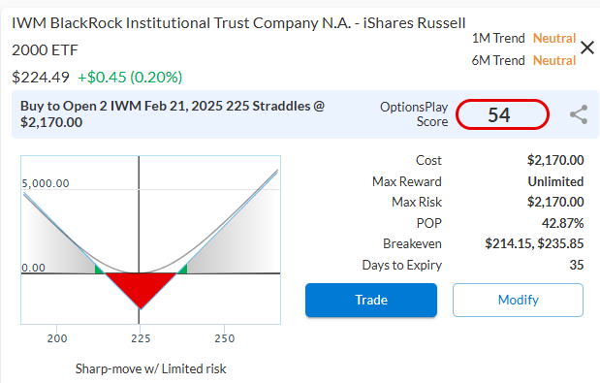
Task: Click the Days to Expiry value 35
Action: click(x=577, y=265)
